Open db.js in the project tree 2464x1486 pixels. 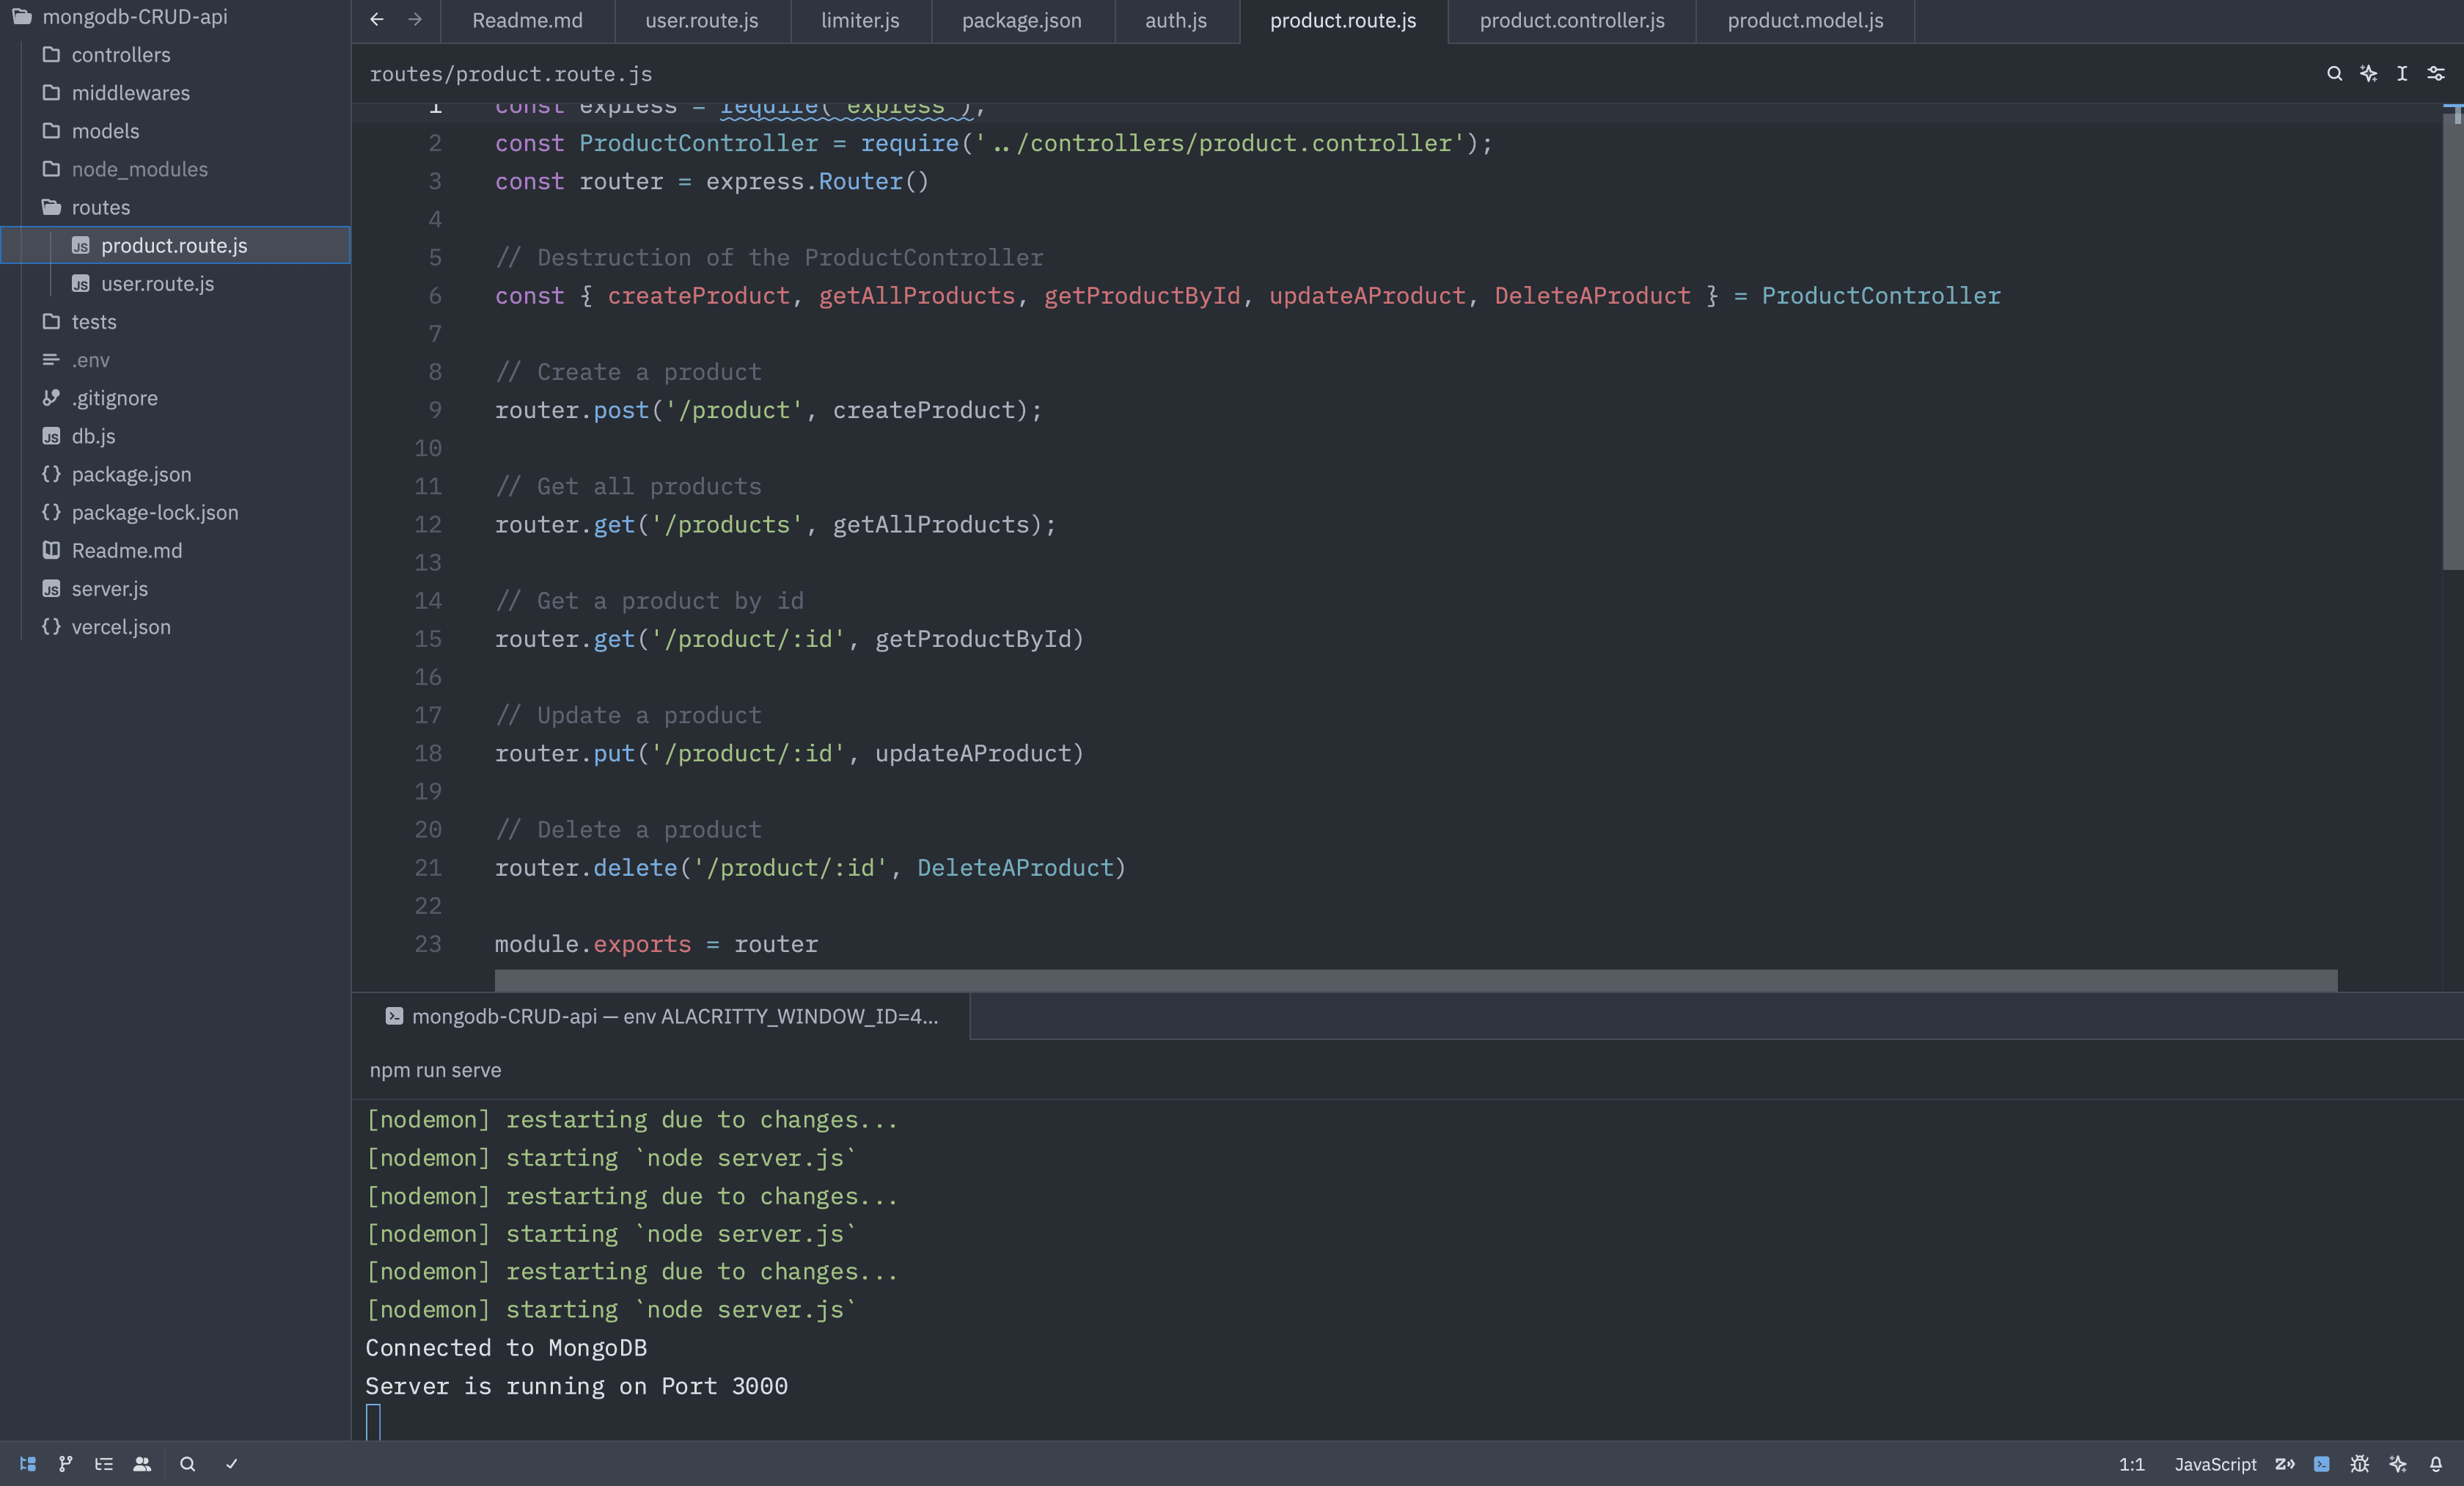175,435
